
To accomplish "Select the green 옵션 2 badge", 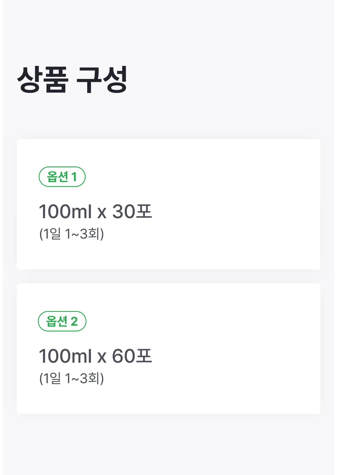I will coord(62,322).
